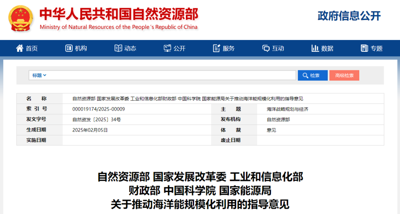Click the 高级检索 advanced search button
This screenshot has width=400, height=214.
pyautogui.click(x=344, y=75)
